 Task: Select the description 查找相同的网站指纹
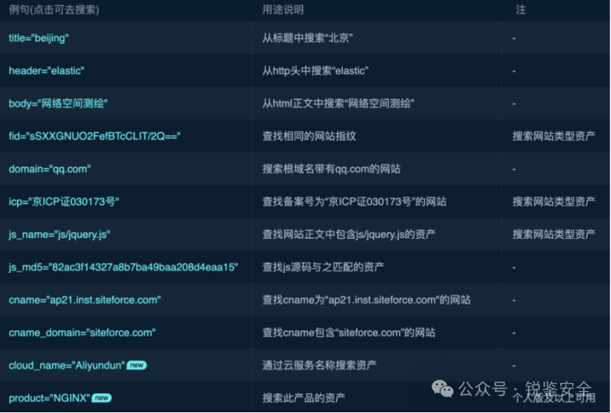[309, 137]
